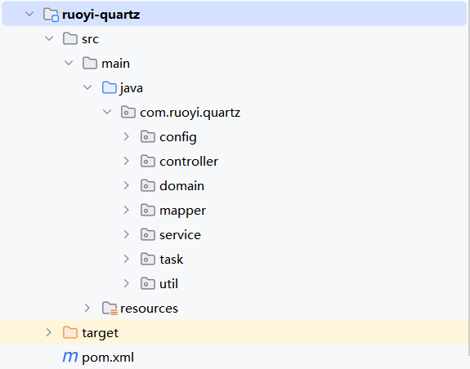Click the mapper package icon
The width and height of the screenshot is (470, 369).
point(148,211)
